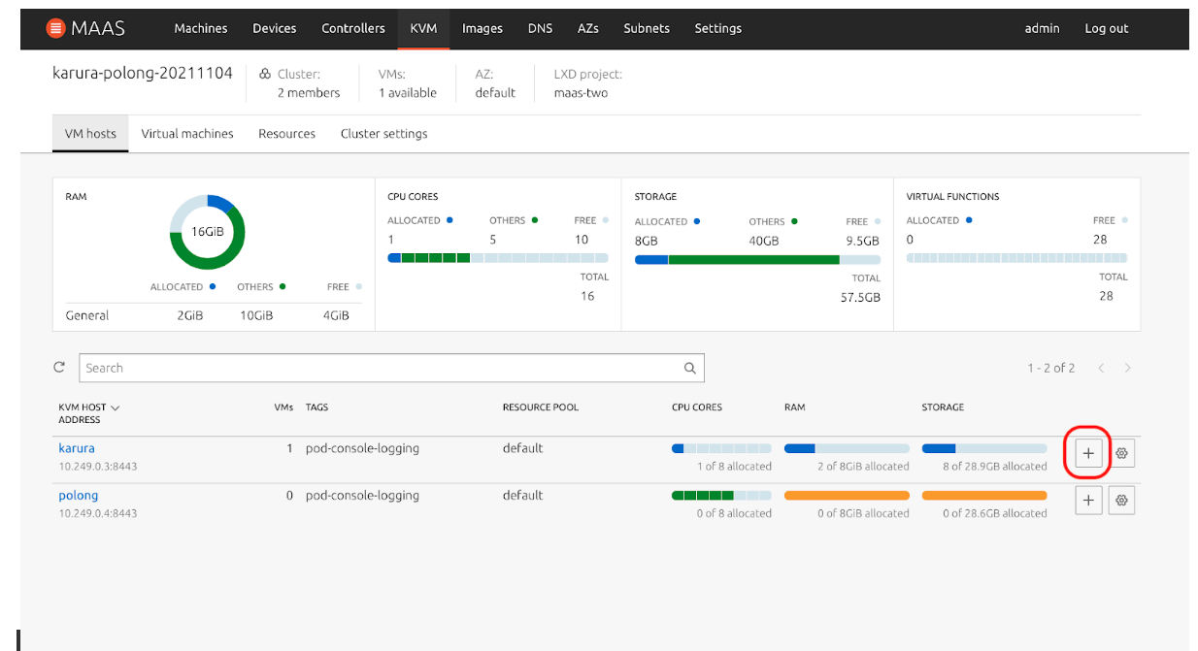
Task: Click the MAAS logo icon
Action: (56, 29)
